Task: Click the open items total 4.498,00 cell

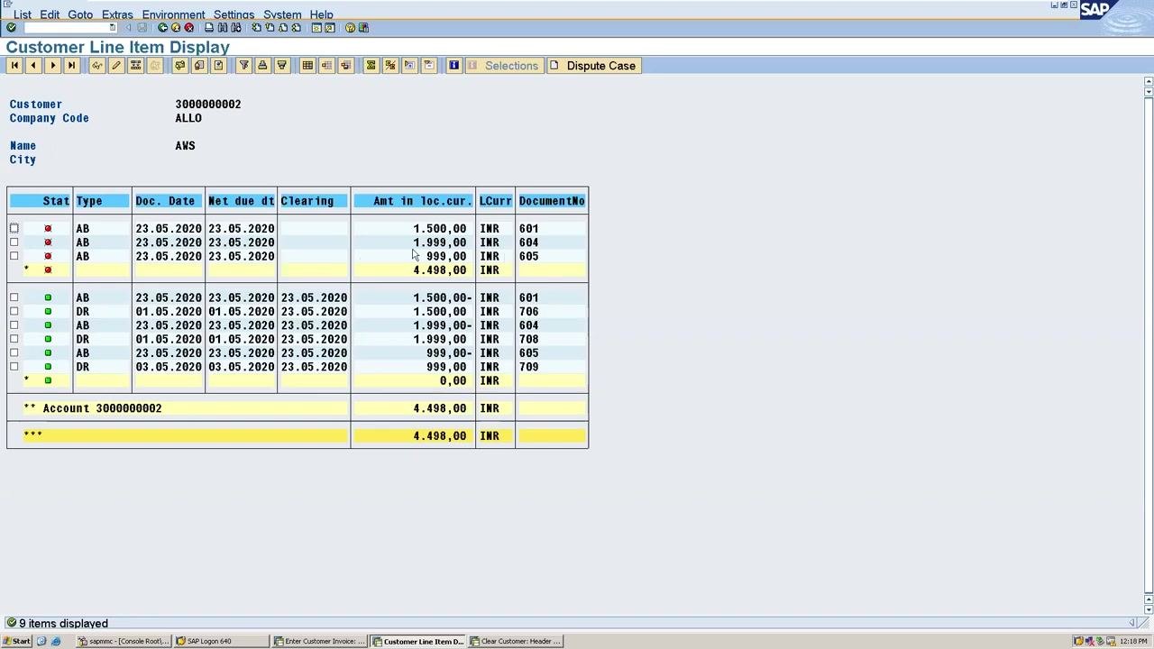Action: click(413, 270)
